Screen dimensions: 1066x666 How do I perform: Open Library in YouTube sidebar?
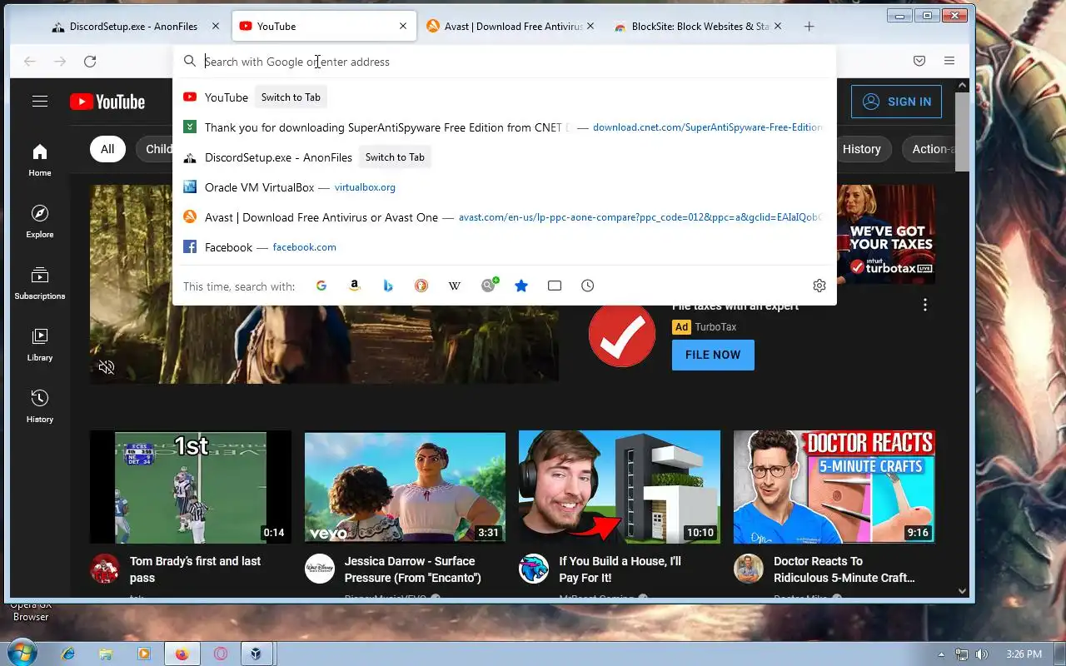coord(40,345)
